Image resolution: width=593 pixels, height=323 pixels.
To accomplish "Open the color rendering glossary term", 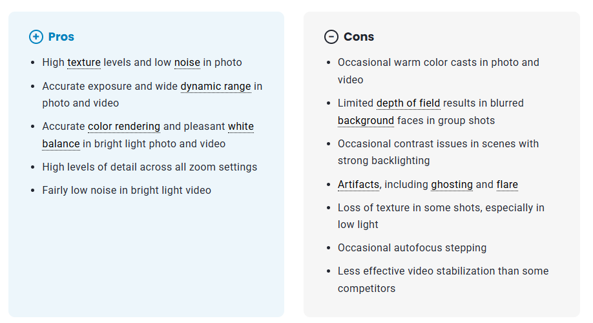I will 124,127.
